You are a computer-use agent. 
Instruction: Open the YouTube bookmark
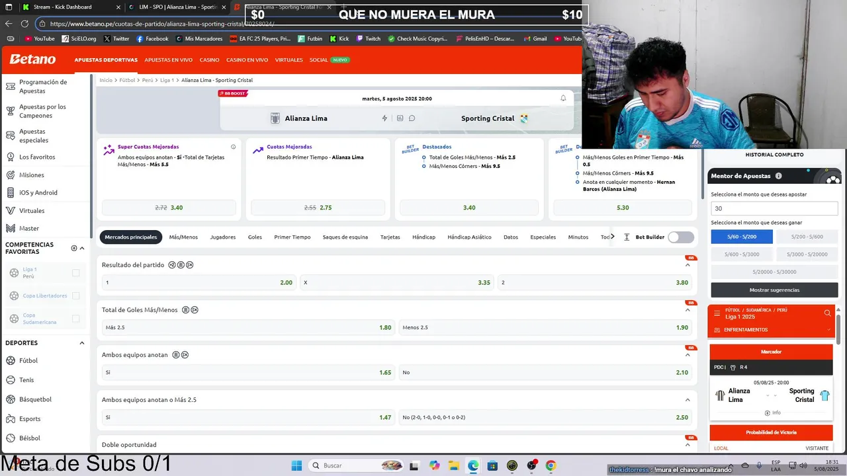click(39, 38)
